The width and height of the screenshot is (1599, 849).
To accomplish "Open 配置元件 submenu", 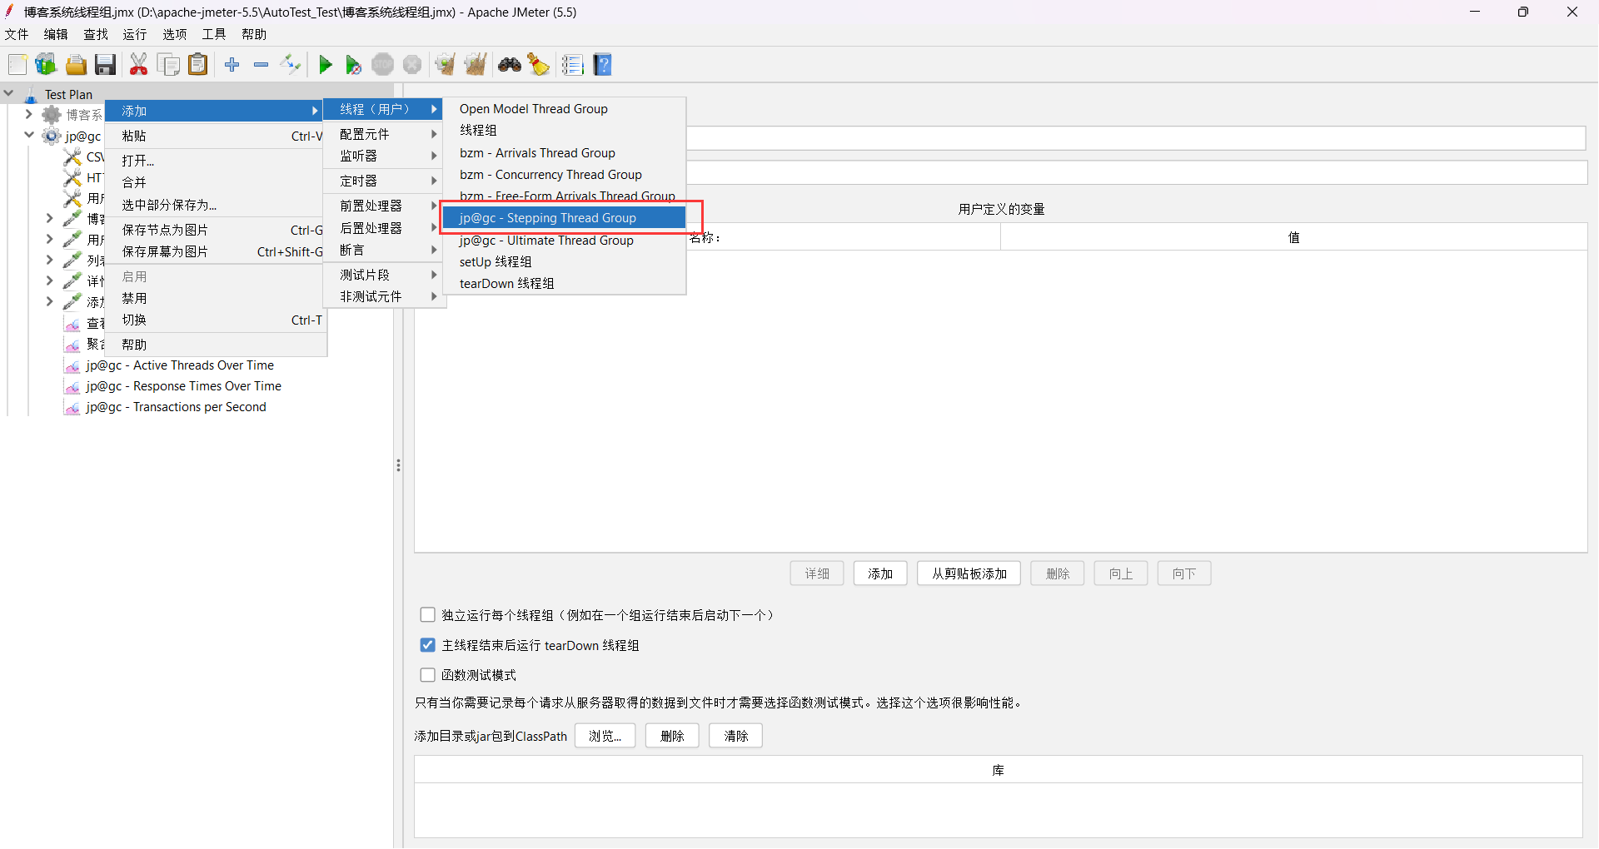I will 383,134.
